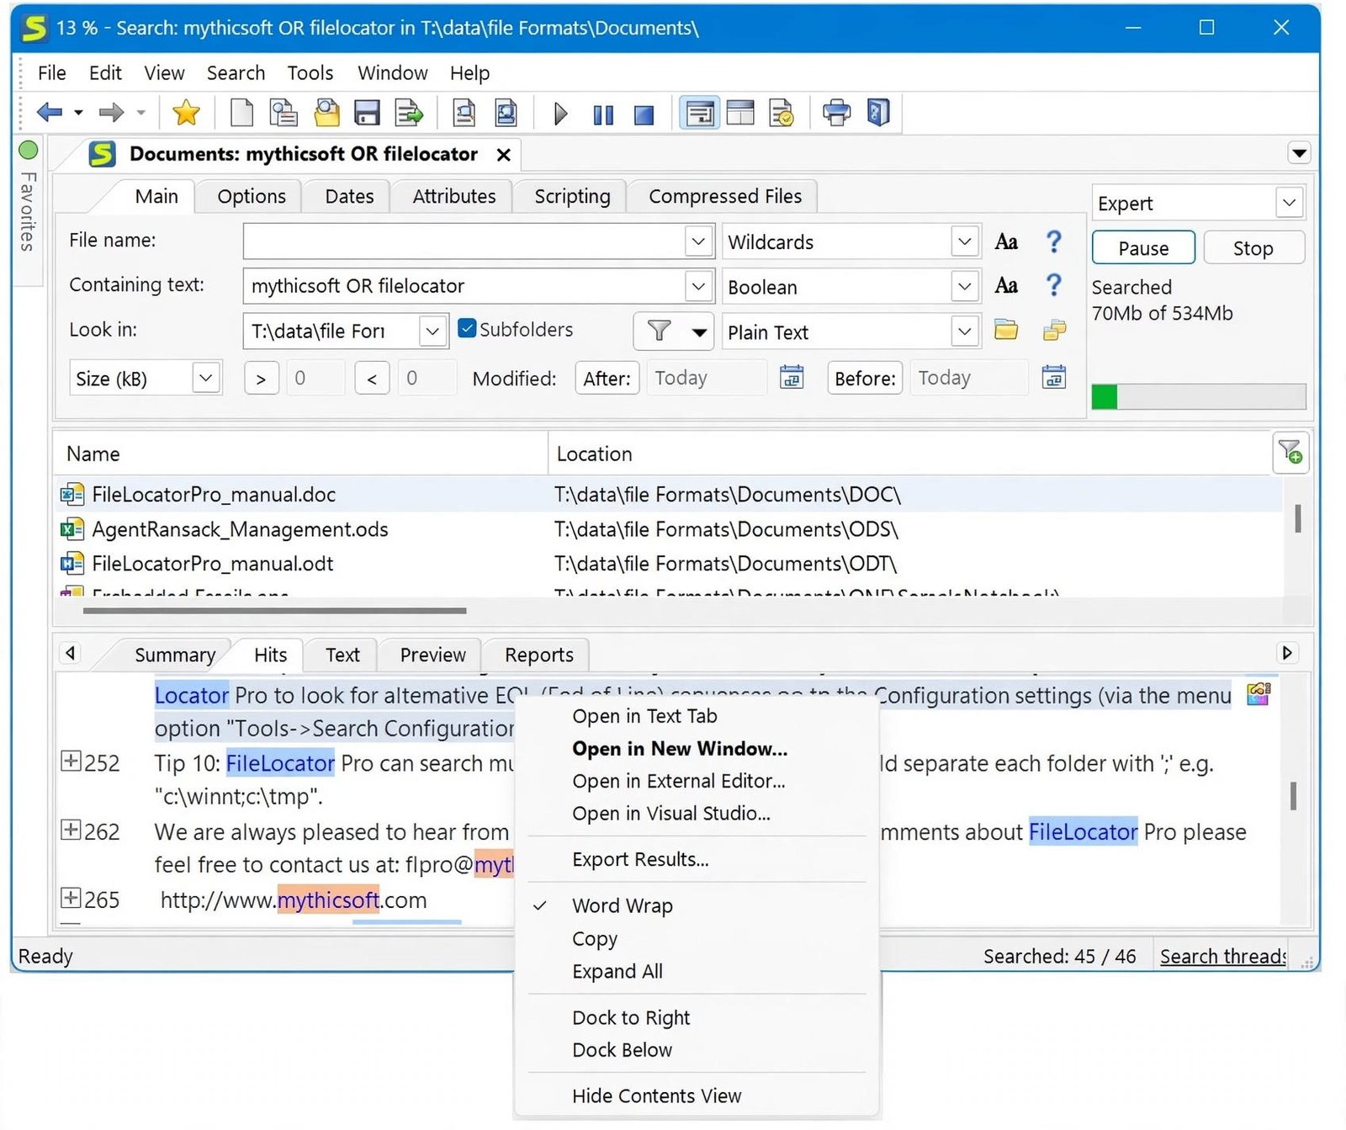The width and height of the screenshot is (1346, 1130).
Task: Print results using the printer icon
Action: (x=836, y=112)
